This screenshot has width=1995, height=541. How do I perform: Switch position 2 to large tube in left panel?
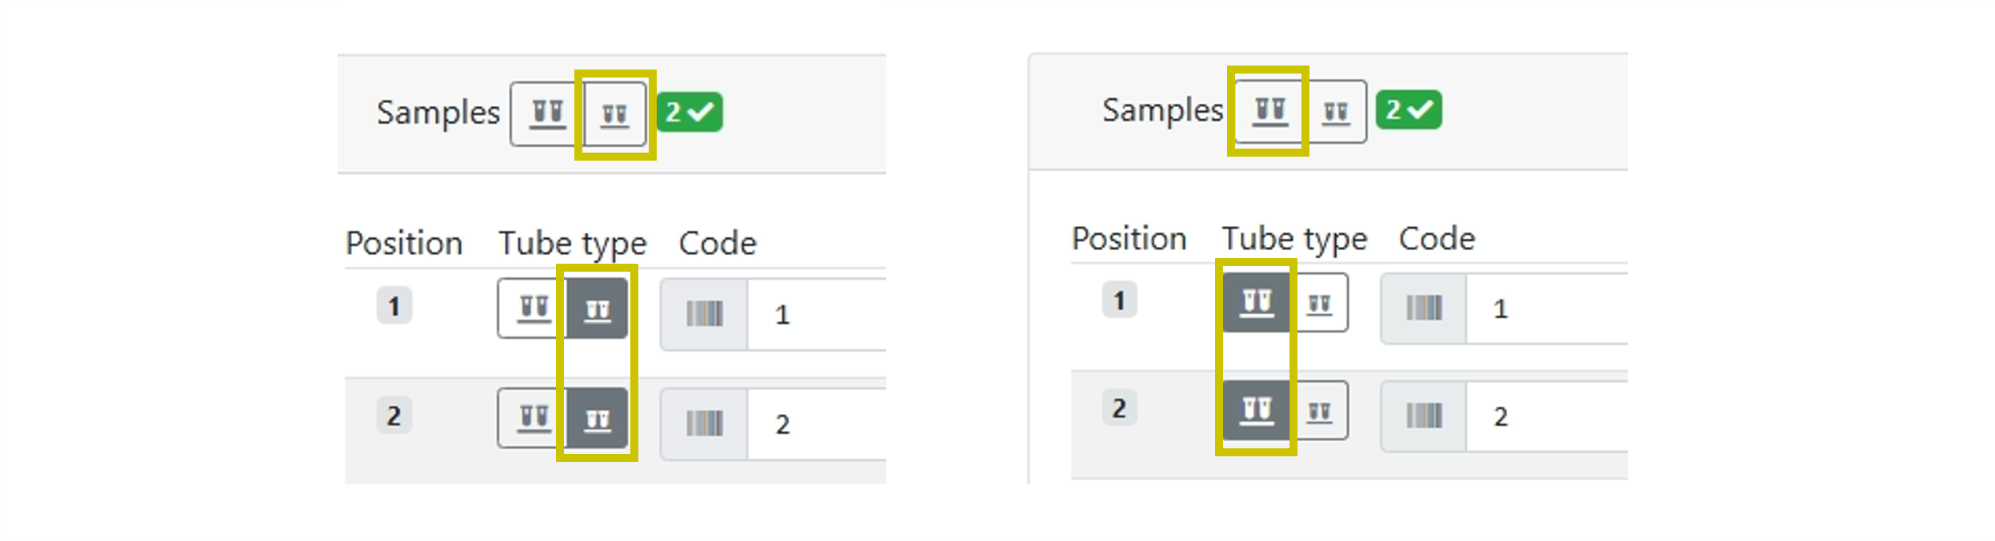coord(533,418)
